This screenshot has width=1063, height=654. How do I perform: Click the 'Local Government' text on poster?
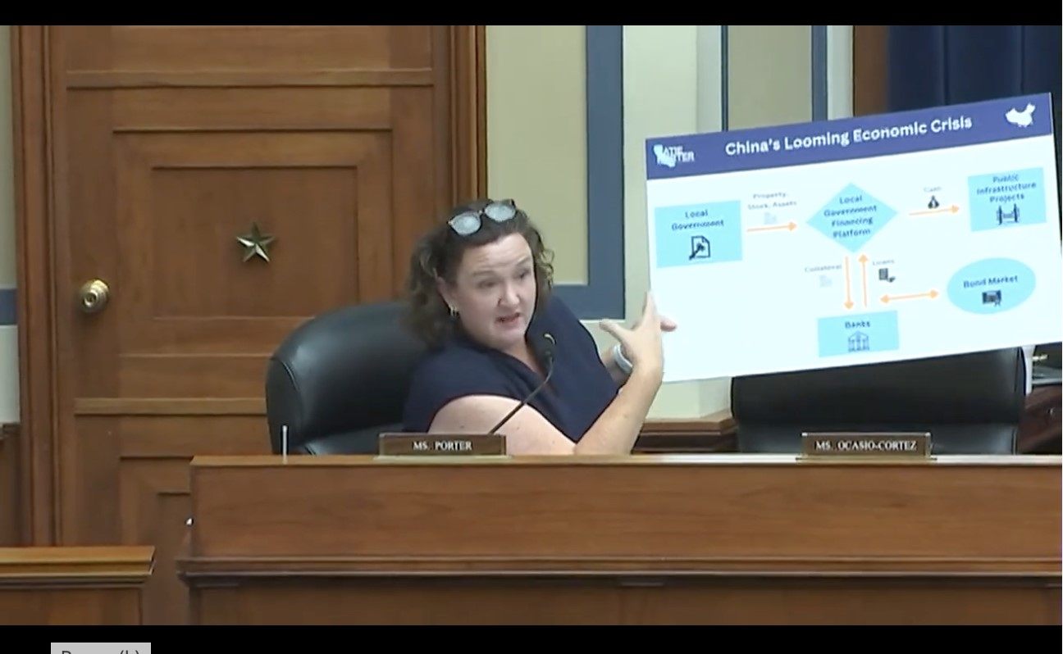(698, 219)
